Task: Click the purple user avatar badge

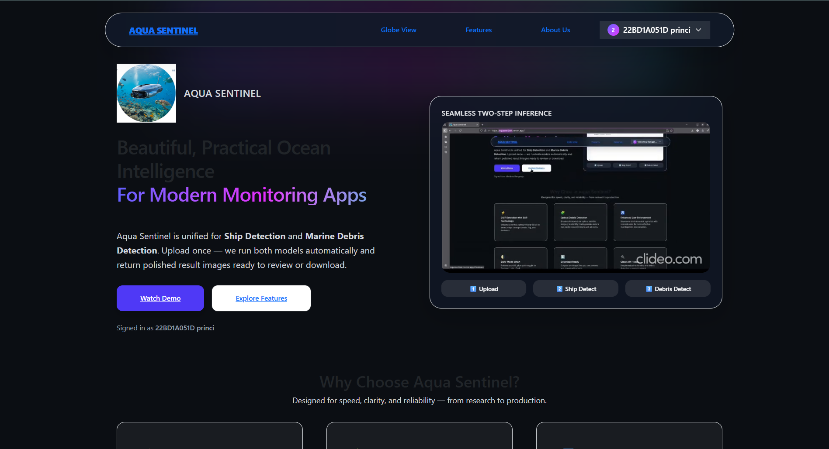Action: (613, 30)
